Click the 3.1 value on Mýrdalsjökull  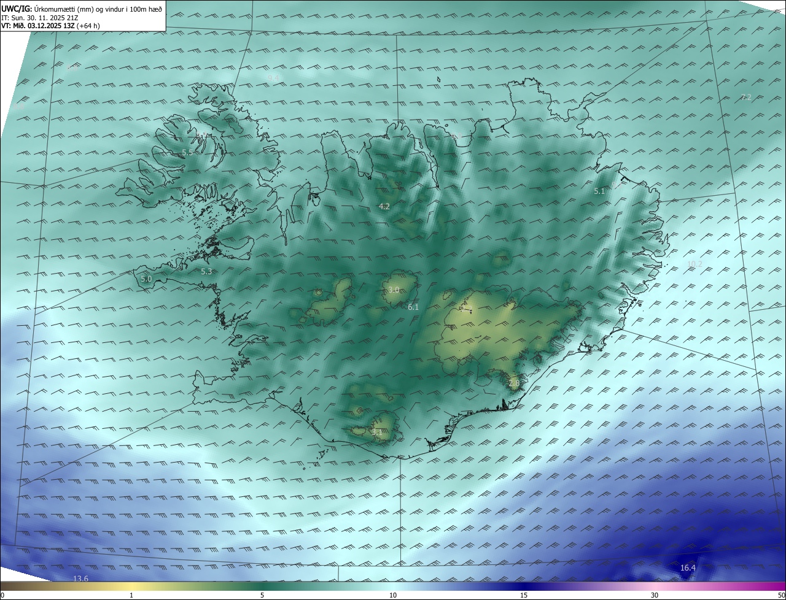pyautogui.click(x=376, y=433)
